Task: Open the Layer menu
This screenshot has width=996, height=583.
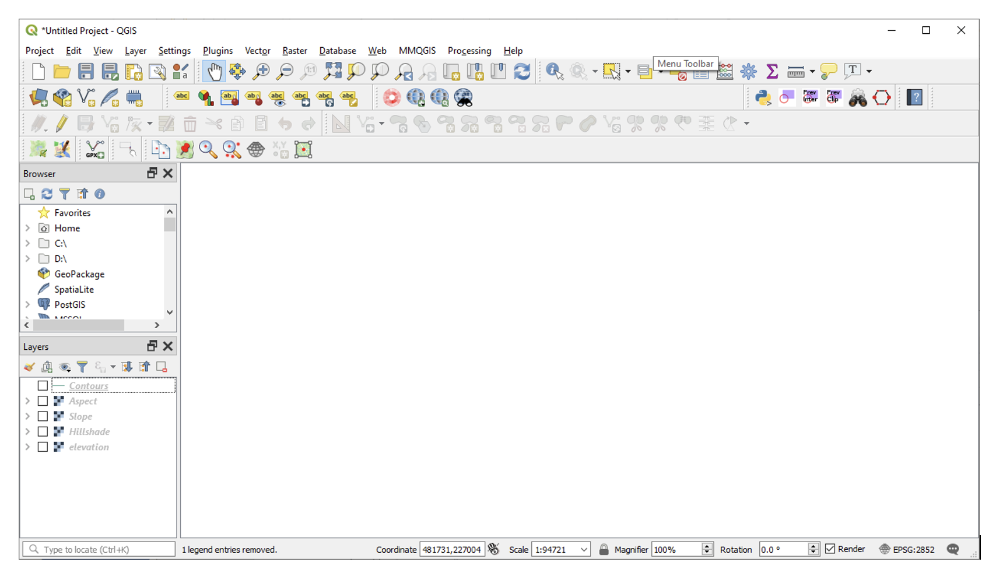Action: coord(135,51)
